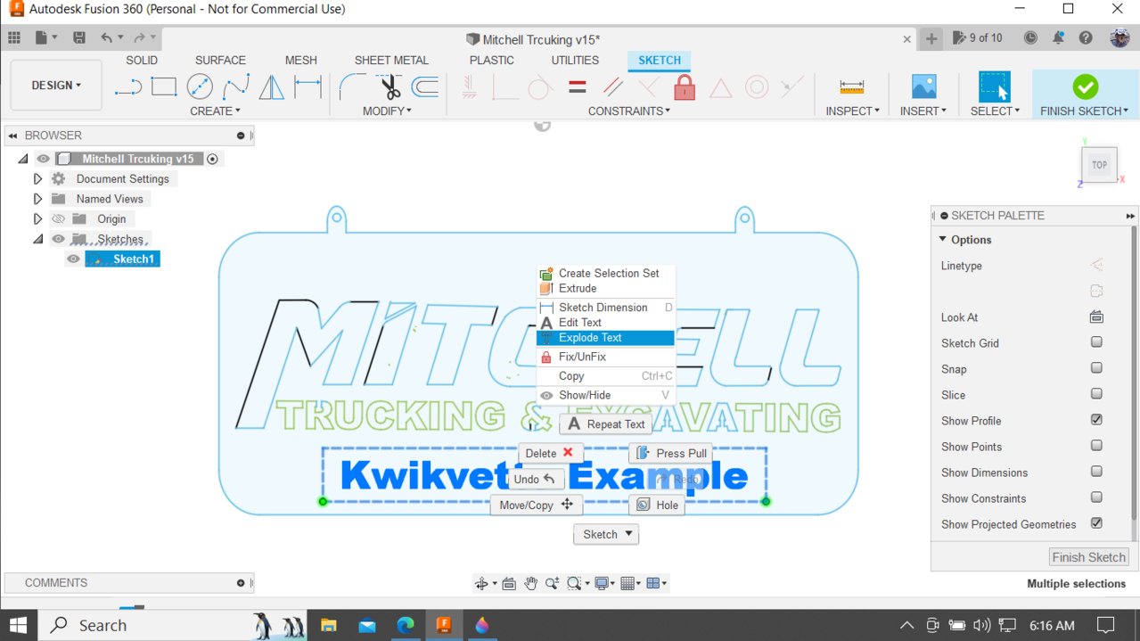Viewport: 1140px width, 641px height.
Task: Click the Finish Sketch button in Sketch Palette
Action: 1088,557
